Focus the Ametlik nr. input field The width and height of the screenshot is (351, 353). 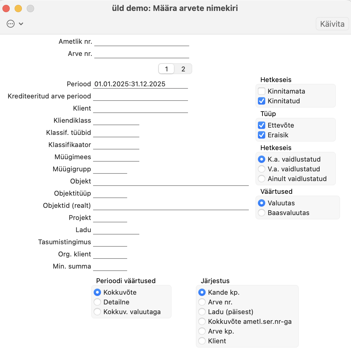point(141,41)
